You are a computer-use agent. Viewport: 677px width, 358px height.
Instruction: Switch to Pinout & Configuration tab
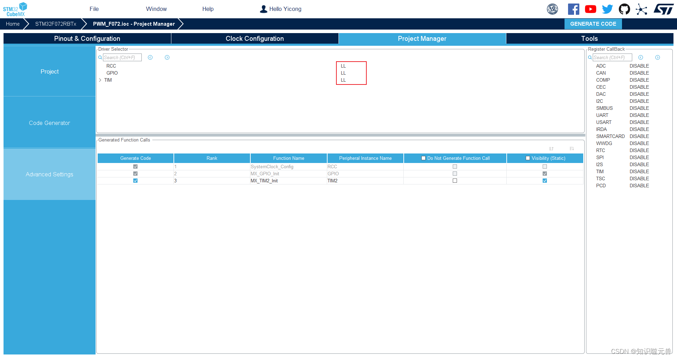(87, 38)
